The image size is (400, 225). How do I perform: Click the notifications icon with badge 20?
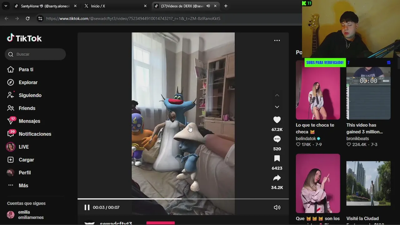pyautogui.click(x=11, y=133)
